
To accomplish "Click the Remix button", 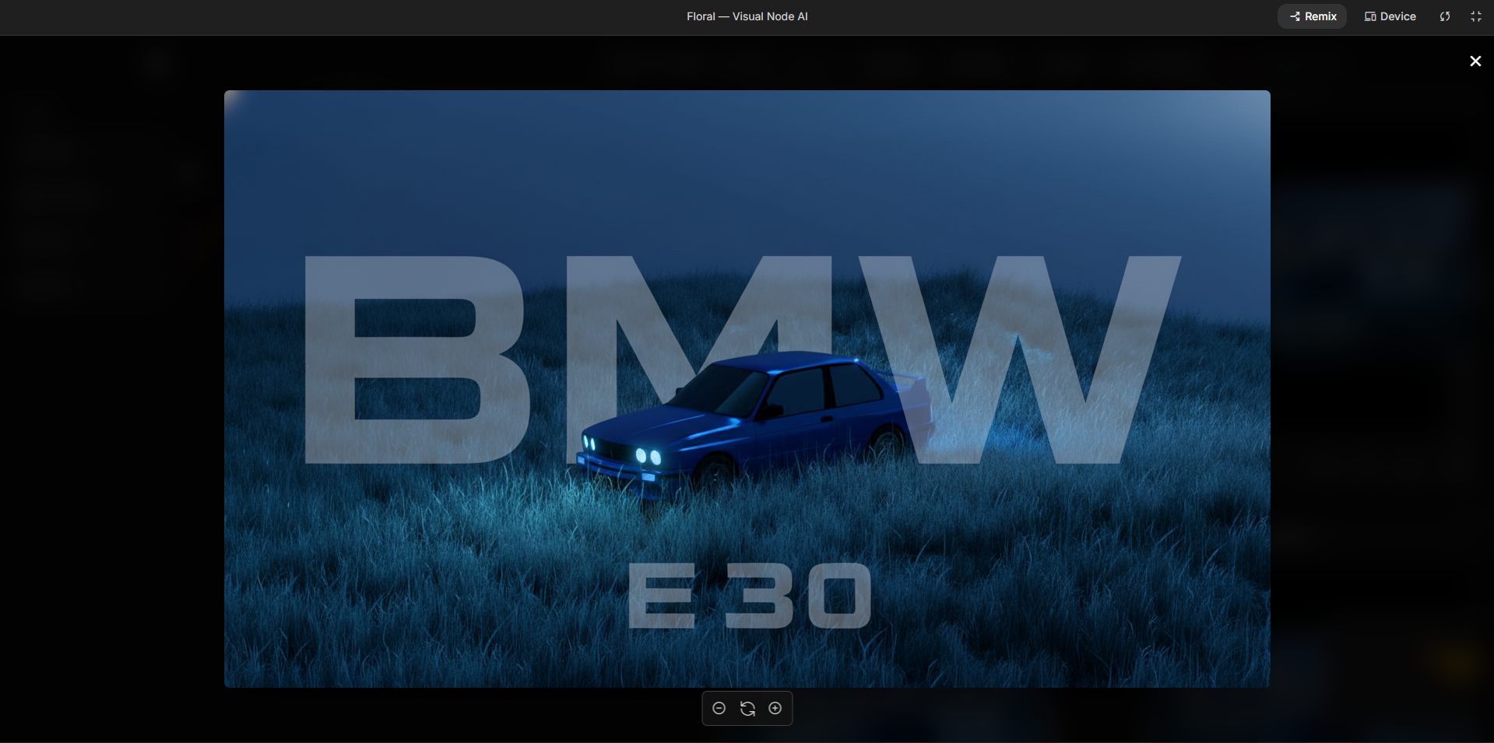I will click(1312, 16).
